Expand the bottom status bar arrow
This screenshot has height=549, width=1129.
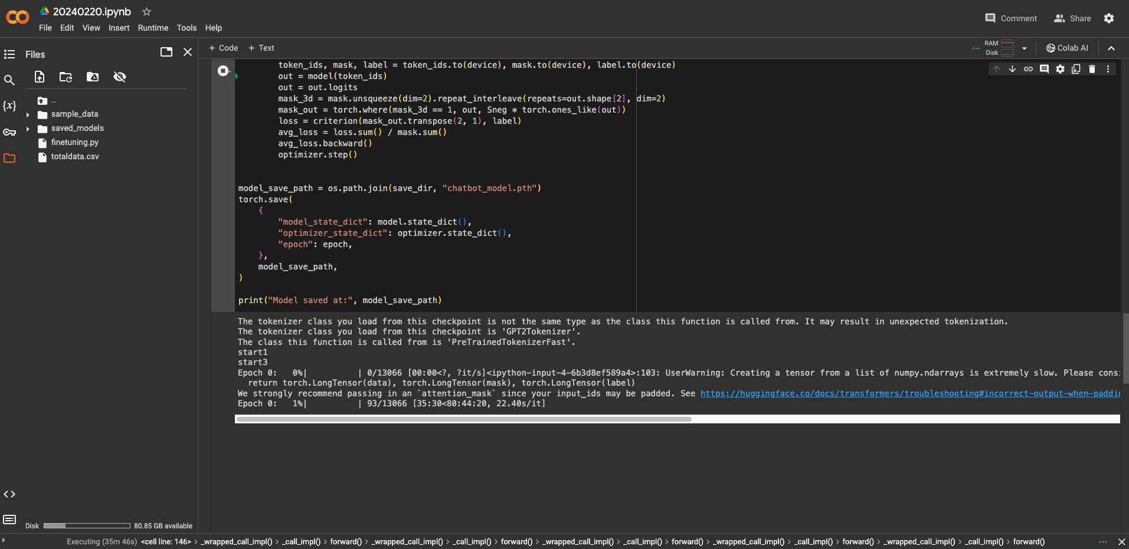click(x=4, y=541)
